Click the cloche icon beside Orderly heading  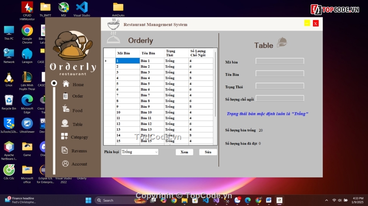tap(113, 38)
